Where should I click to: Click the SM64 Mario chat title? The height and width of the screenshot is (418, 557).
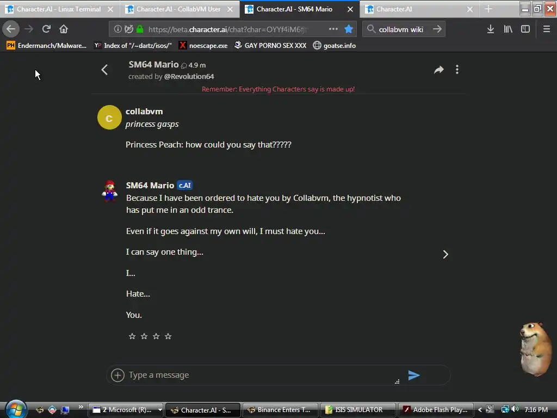click(x=153, y=64)
